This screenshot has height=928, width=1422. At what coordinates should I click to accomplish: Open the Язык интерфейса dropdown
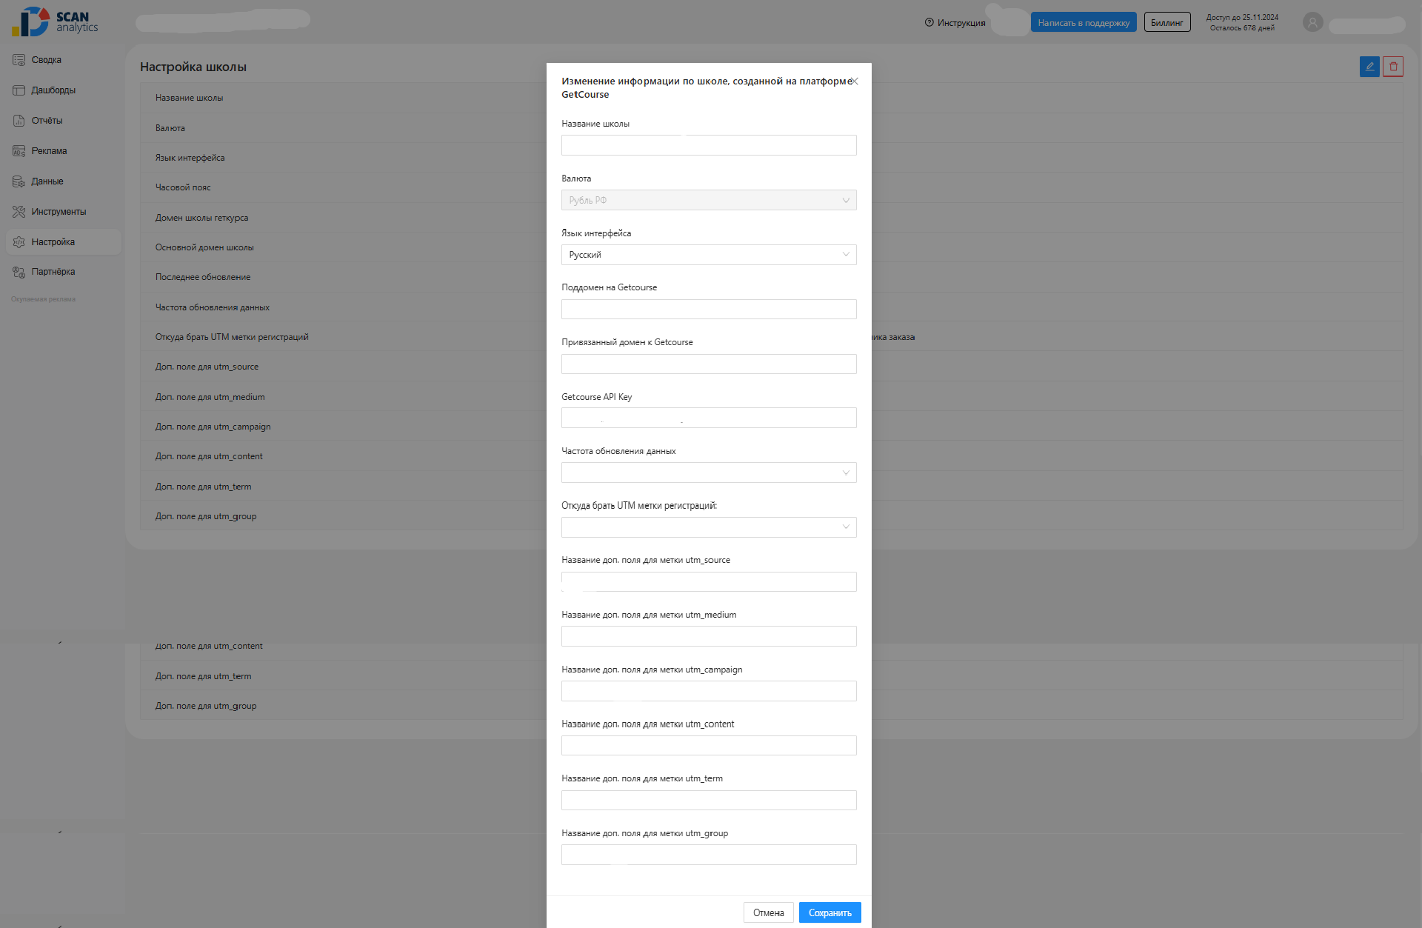click(709, 255)
